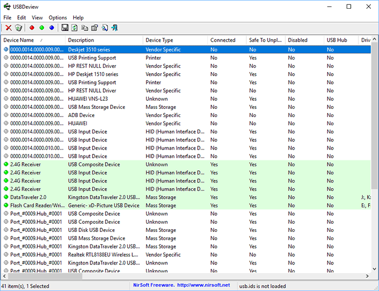Click the refresh toolbar icon

(75, 28)
